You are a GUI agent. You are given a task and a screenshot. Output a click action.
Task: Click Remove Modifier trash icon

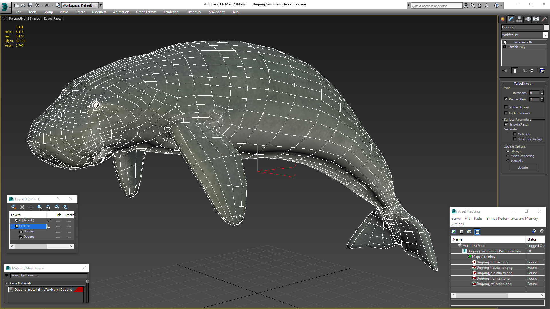point(532,70)
